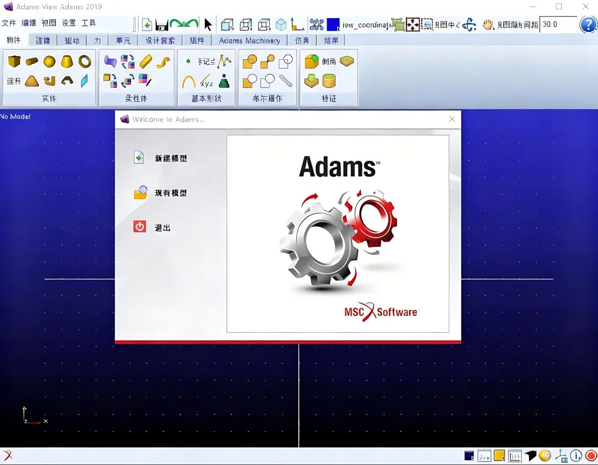Image resolution: width=598 pixels, height=465 pixels.
Task: Click the yellow discrete flexible link icon
Action: (x=146, y=61)
